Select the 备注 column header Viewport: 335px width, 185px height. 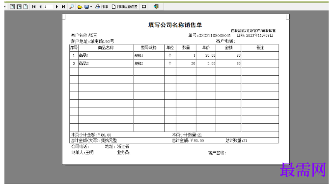click(260, 47)
